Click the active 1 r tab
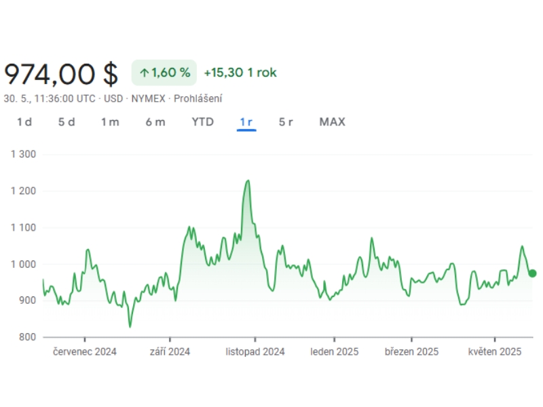The width and height of the screenshot is (543, 407). click(246, 122)
